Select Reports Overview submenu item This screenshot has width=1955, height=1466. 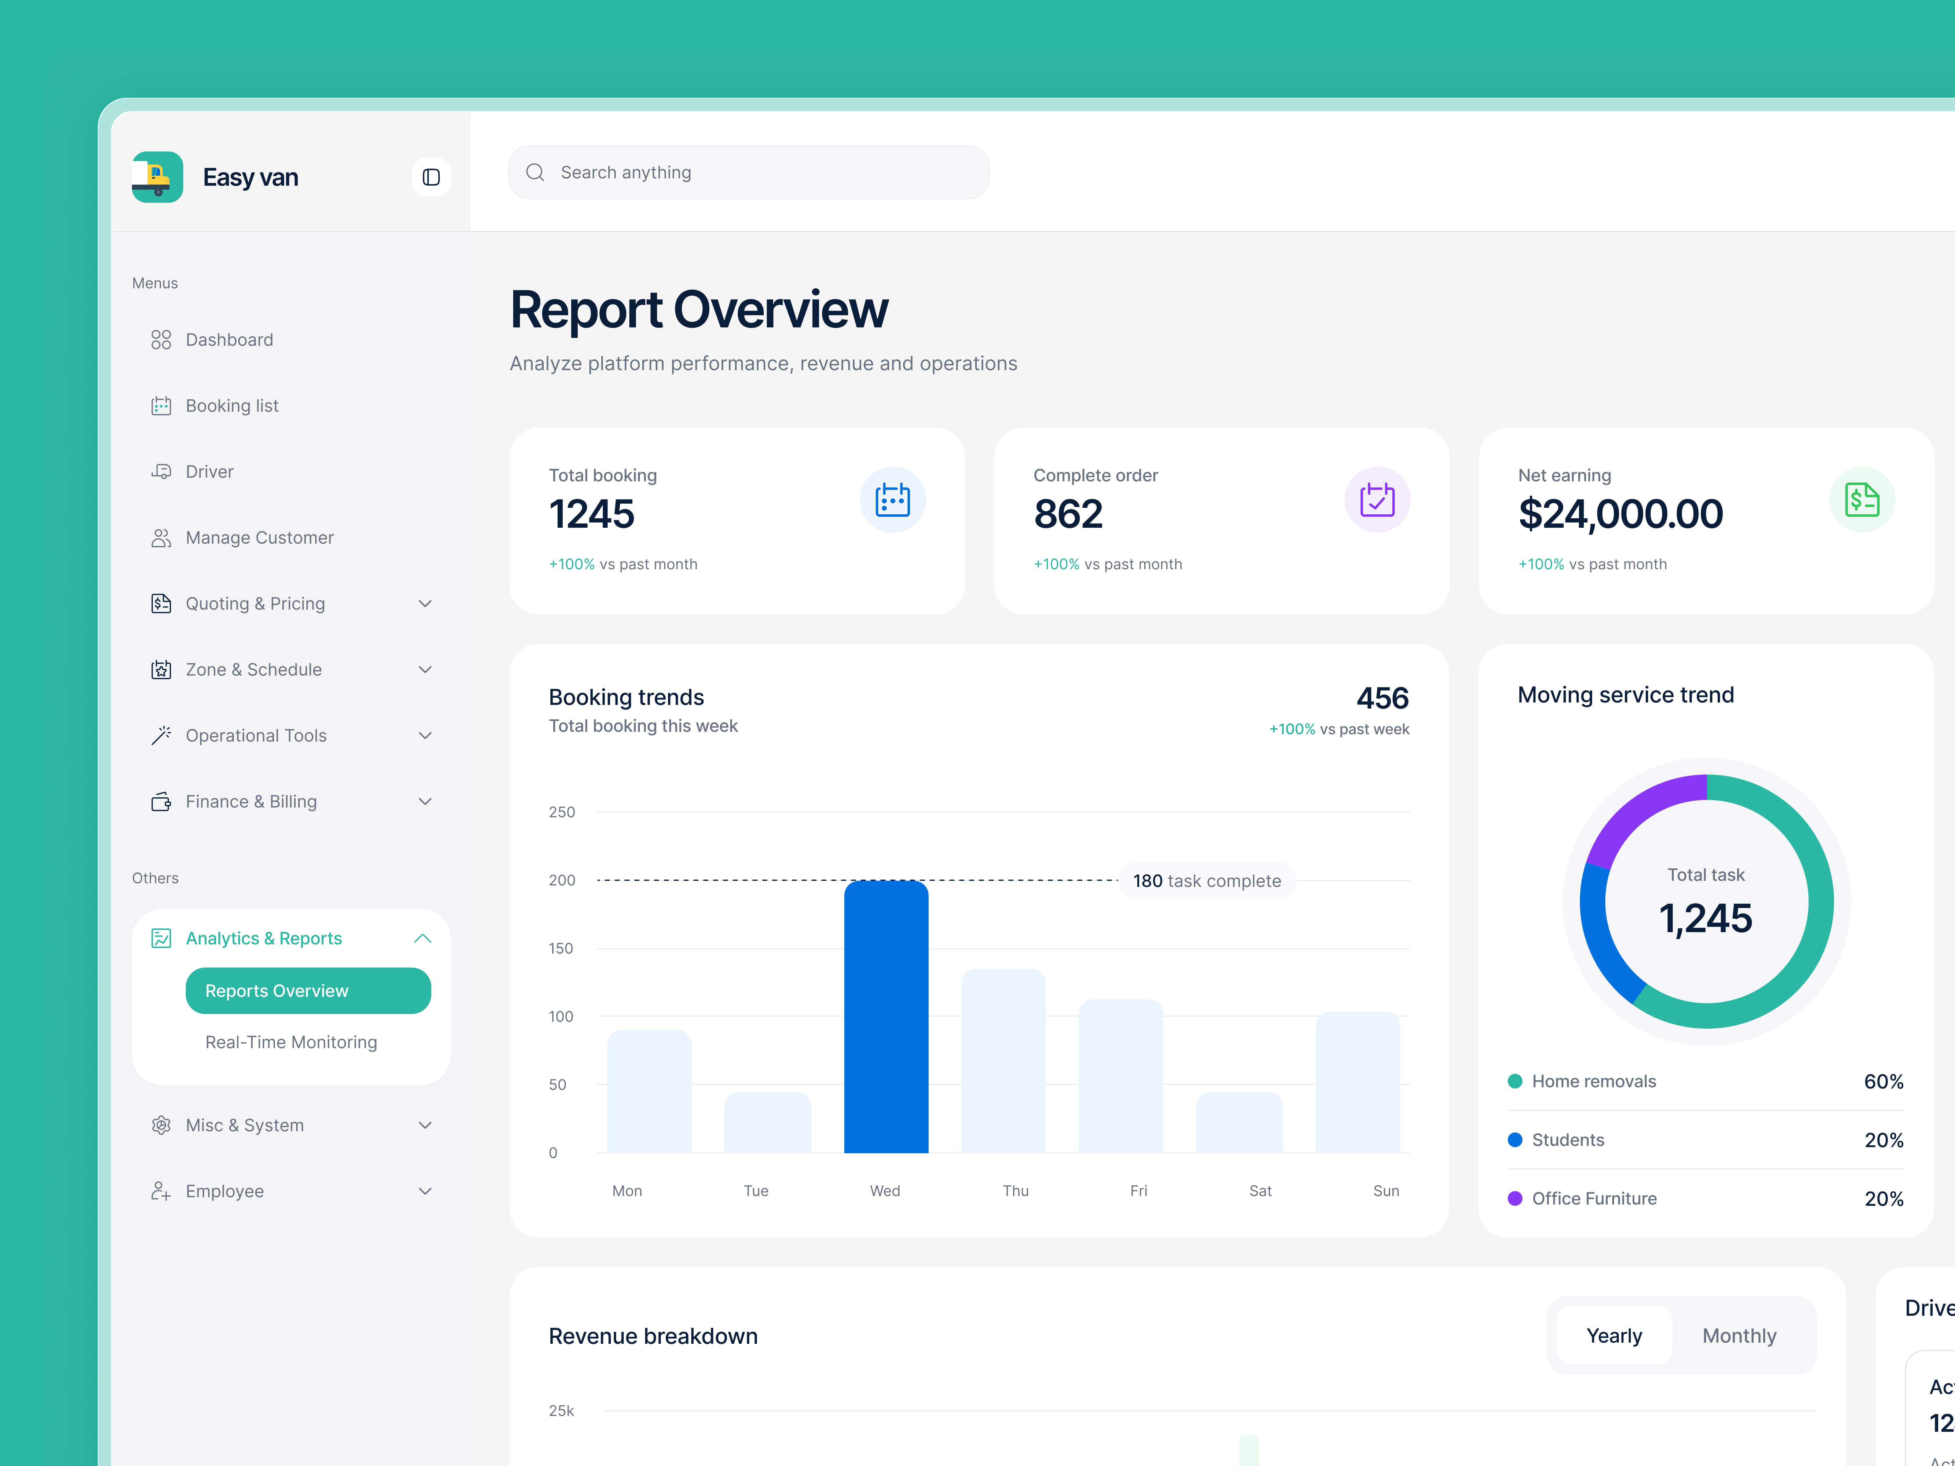click(x=309, y=990)
